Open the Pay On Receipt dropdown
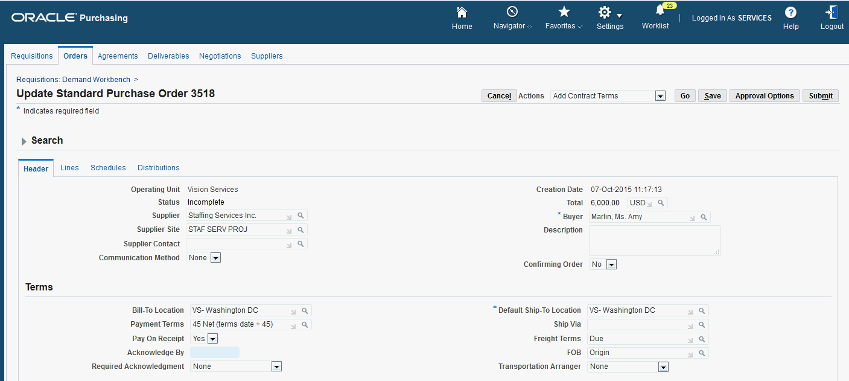849x381 pixels. pyautogui.click(x=204, y=339)
